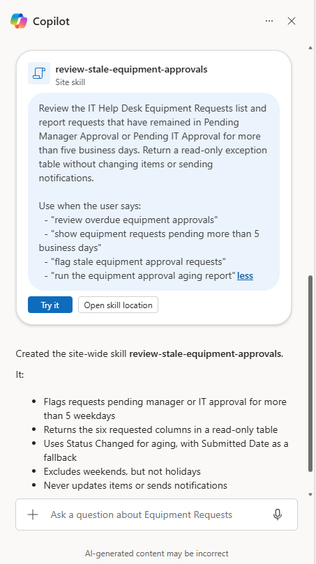Click the Site skill label under the title
The image size is (316, 564).
(70, 82)
